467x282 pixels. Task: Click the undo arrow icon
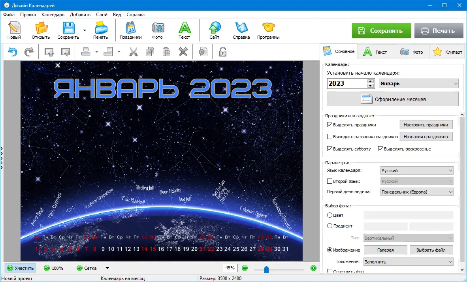point(13,52)
